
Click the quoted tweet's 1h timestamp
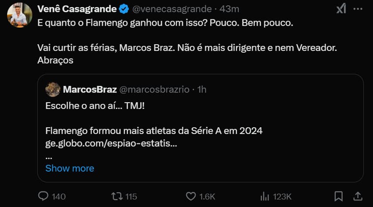[202, 89]
